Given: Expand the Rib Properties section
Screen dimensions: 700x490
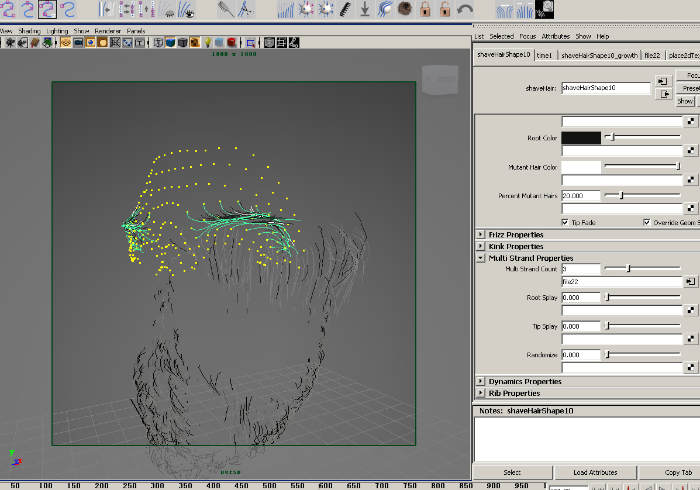Looking at the screenshot, I should coord(480,393).
